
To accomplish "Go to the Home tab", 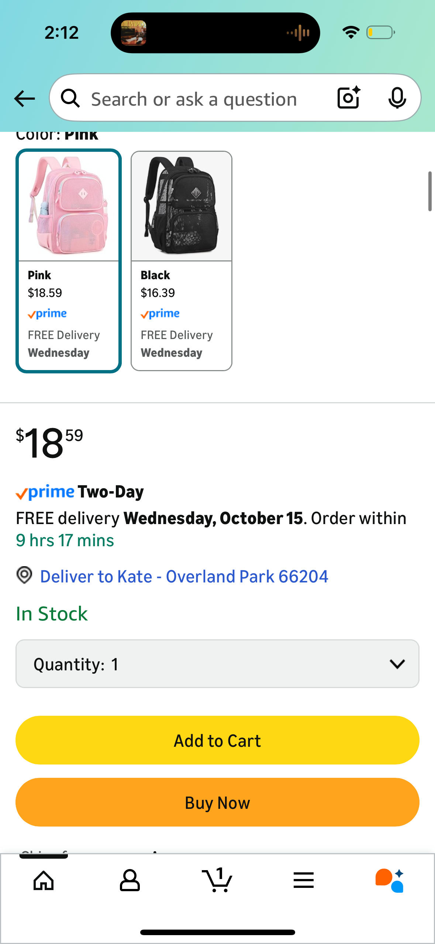I will (44, 880).
